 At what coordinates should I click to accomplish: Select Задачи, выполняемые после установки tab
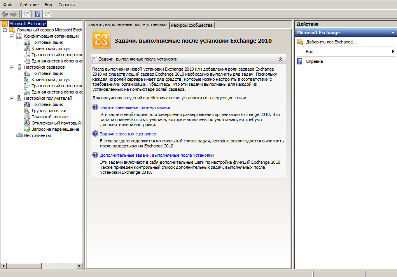[x=128, y=24]
